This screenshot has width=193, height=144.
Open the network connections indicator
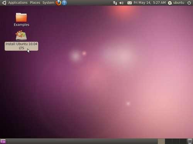pos(115,3)
